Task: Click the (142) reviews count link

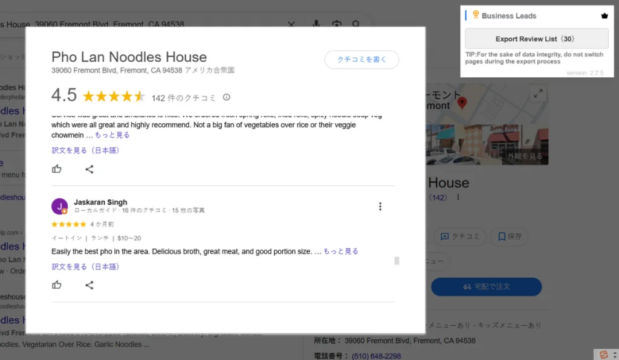Action: click(x=438, y=198)
